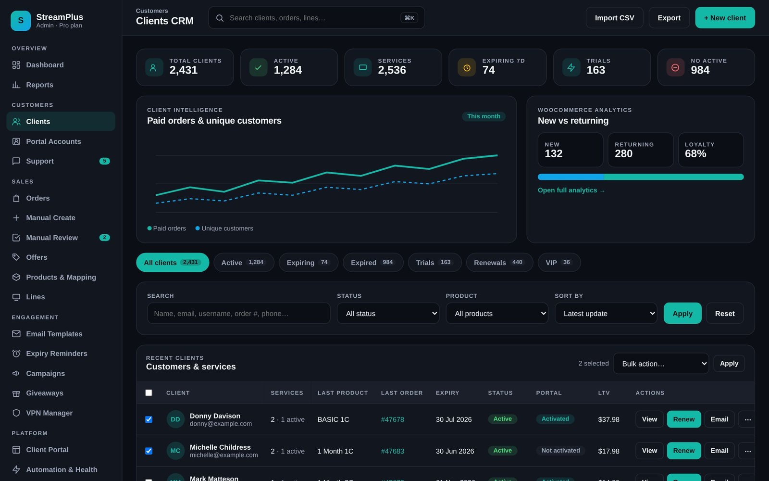Toggle the select-all checkbox in table header
Image resolution: width=769 pixels, height=481 pixels.
pyautogui.click(x=149, y=393)
